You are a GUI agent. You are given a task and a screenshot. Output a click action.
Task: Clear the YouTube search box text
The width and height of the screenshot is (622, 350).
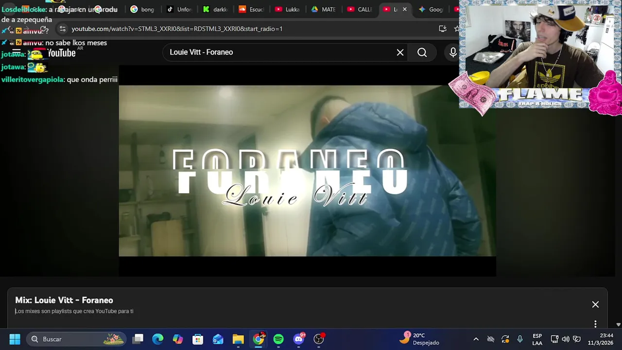[x=400, y=52]
